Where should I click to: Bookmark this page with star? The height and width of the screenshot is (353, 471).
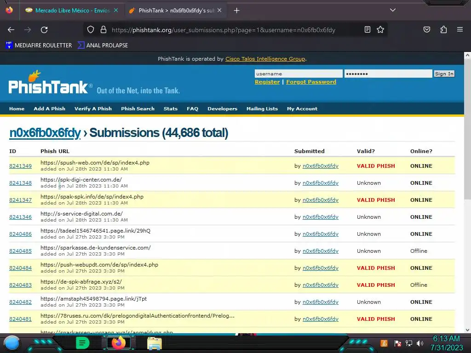click(x=380, y=30)
